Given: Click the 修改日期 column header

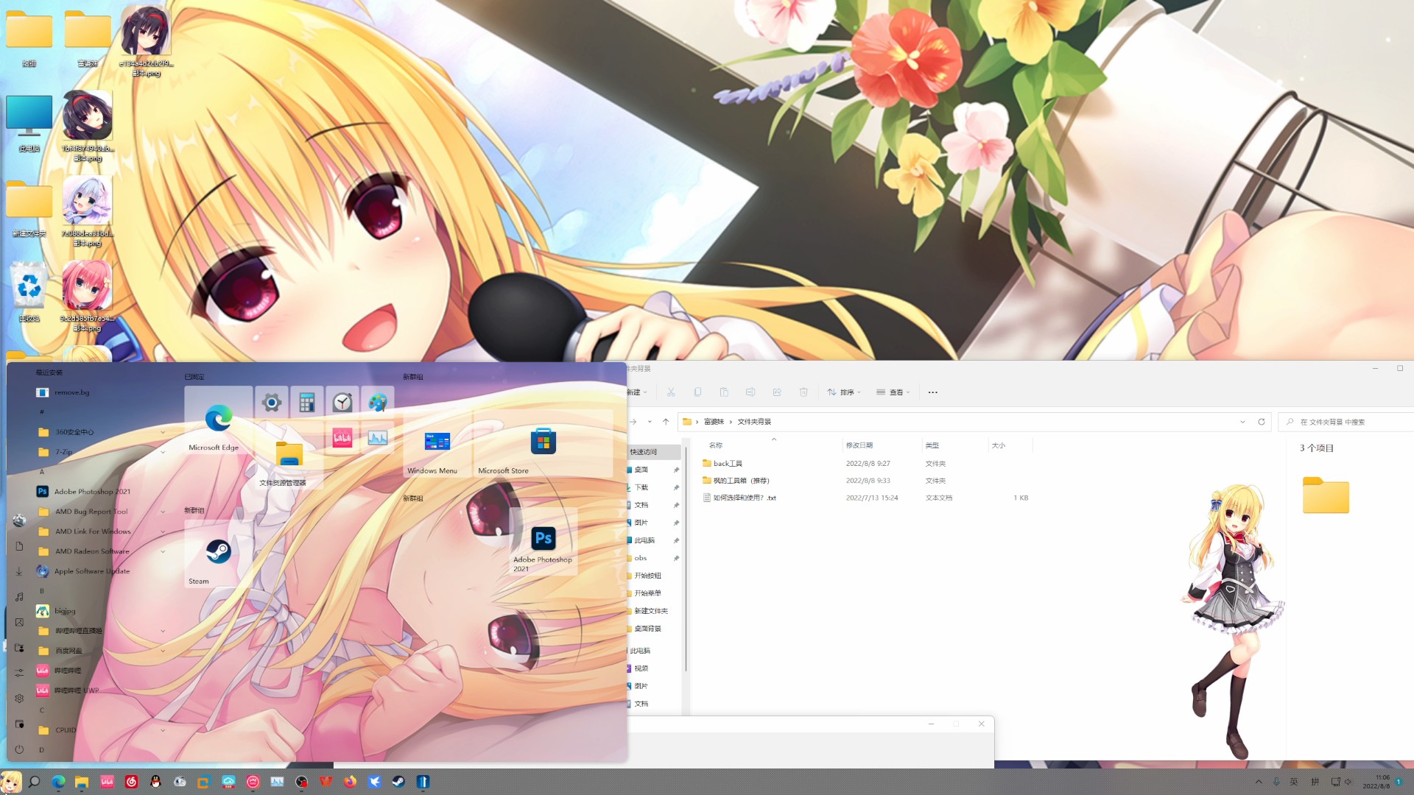Looking at the screenshot, I should pos(859,445).
